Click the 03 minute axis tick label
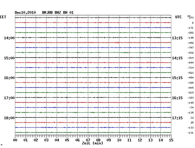This screenshot has height=148, width=195. [46, 140]
